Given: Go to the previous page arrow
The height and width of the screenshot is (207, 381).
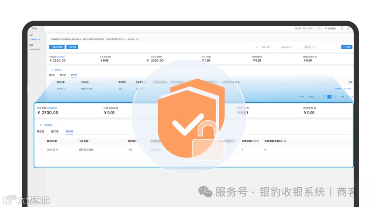Looking at the screenshot, I should pyautogui.click(x=324, y=97).
